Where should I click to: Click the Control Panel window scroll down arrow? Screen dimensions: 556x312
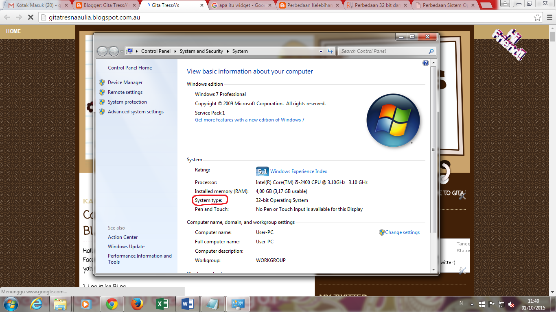coord(433,269)
